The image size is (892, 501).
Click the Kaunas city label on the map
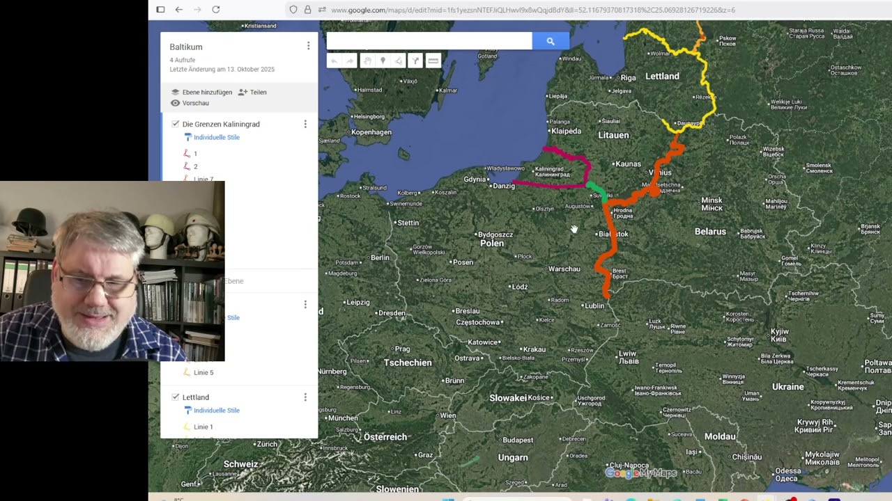tap(628, 164)
